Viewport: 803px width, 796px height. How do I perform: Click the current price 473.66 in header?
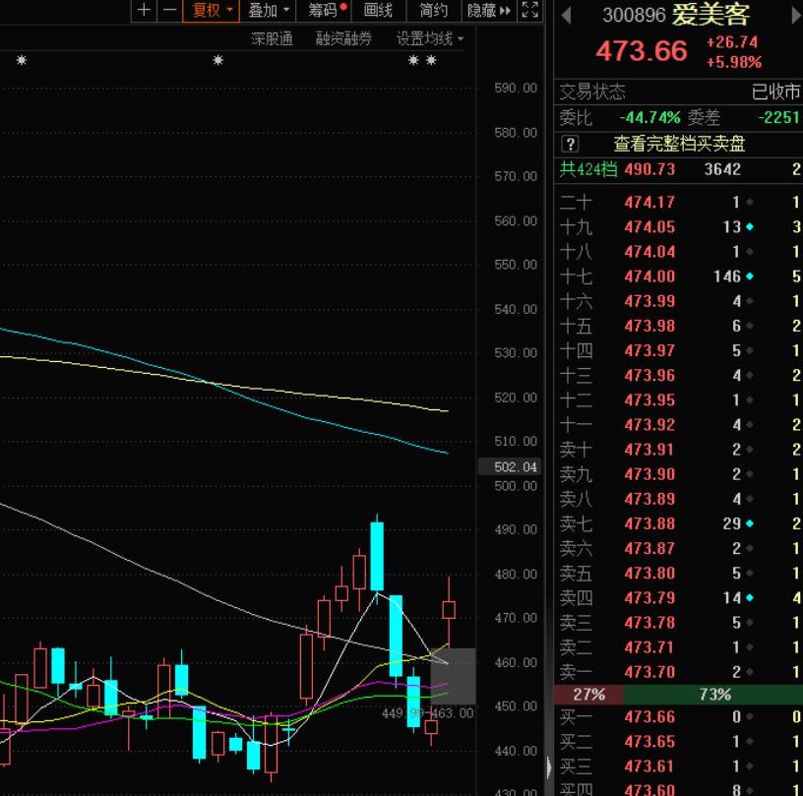(642, 51)
